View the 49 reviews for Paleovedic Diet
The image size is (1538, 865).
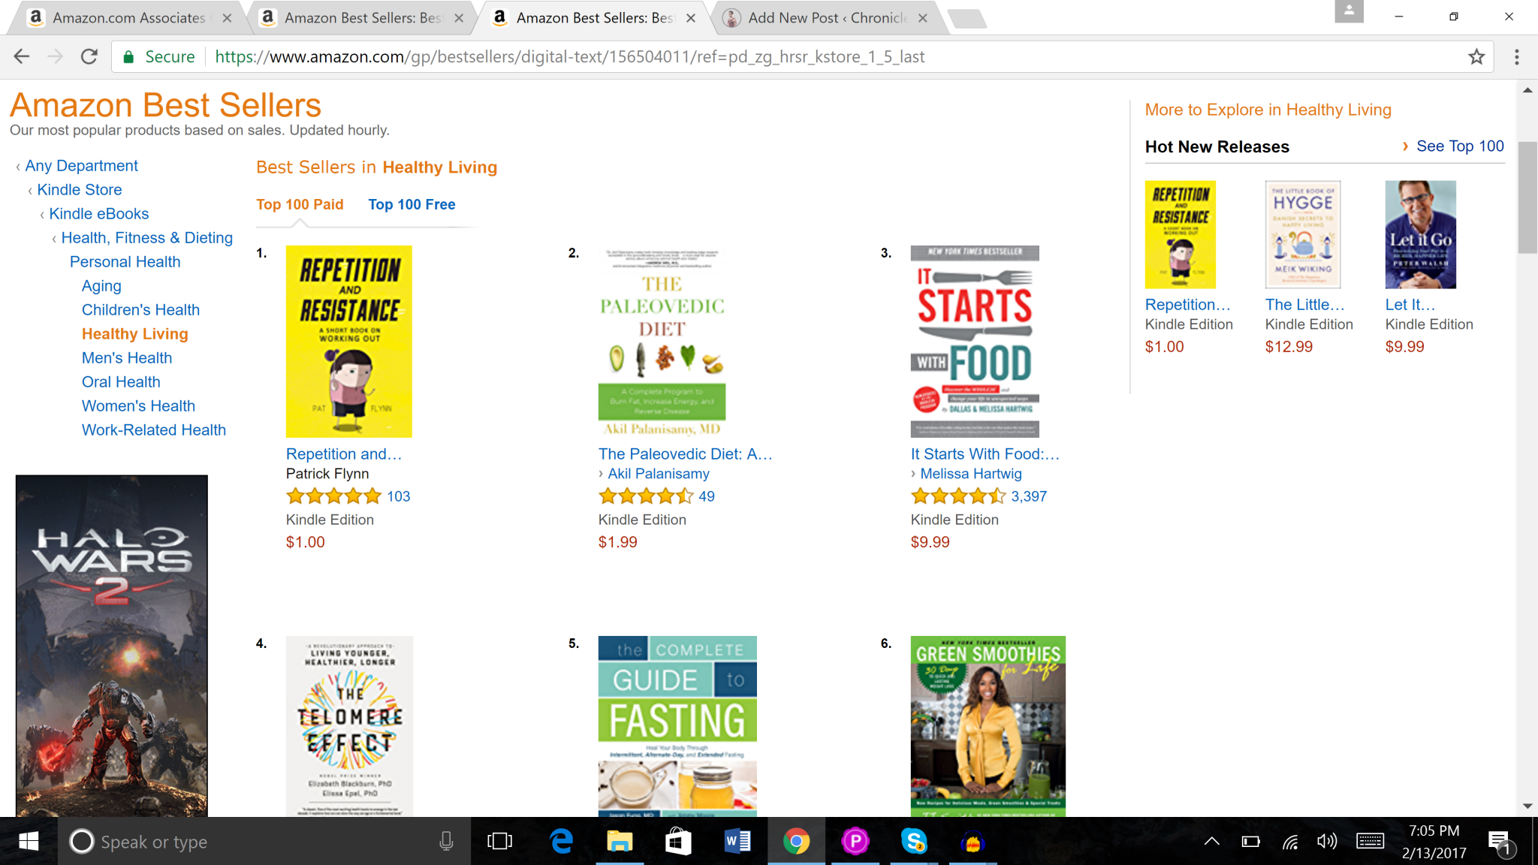pyautogui.click(x=707, y=496)
